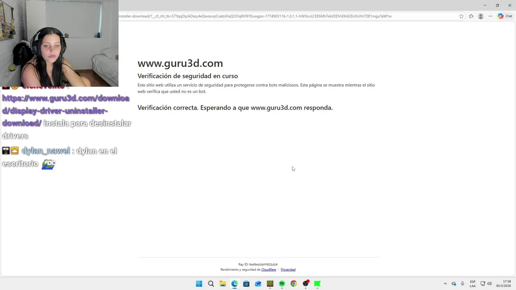516x290 pixels.
Task: Open OBS Studio icon in taskbar
Action: [306, 284]
